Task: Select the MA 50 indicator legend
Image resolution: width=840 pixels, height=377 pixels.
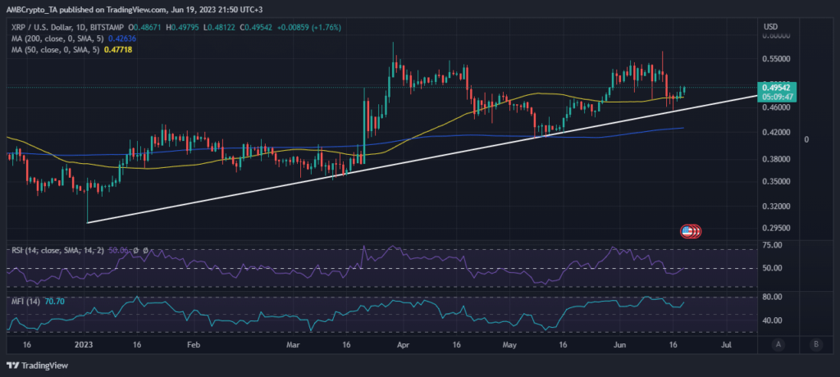Action: coord(54,50)
